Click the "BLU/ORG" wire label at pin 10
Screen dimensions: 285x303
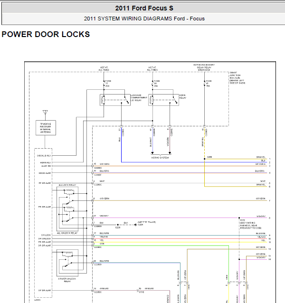[x=104, y=171]
